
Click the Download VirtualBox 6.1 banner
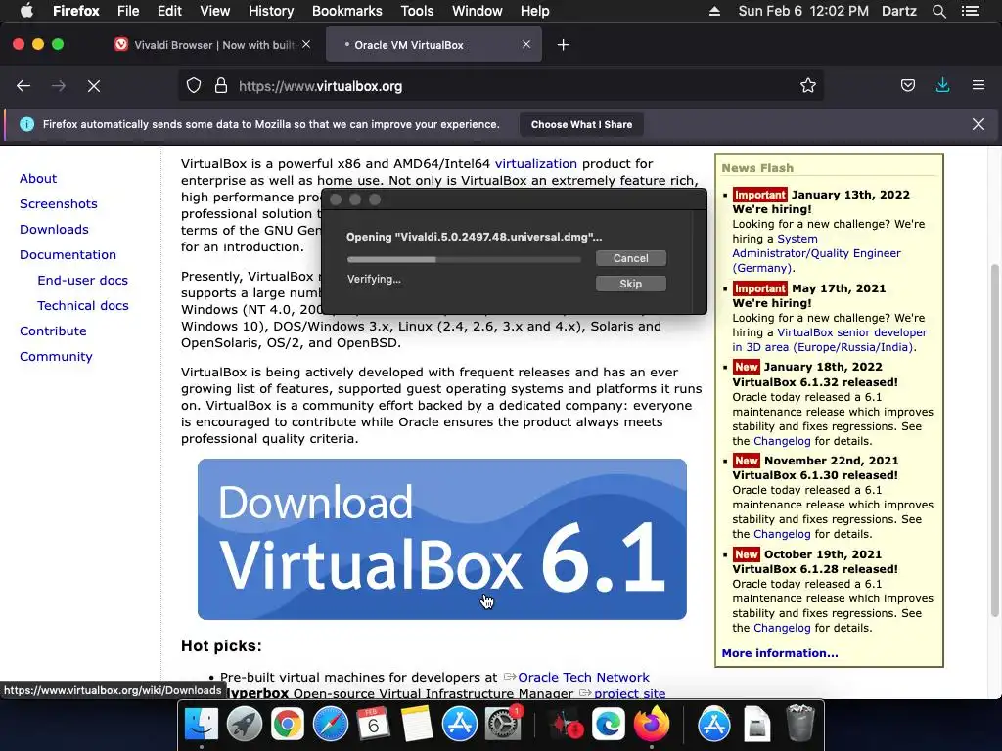click(442, 539)
